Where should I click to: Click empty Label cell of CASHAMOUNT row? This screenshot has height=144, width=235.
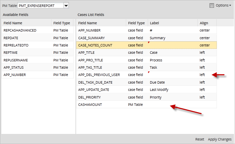point(172,104)
